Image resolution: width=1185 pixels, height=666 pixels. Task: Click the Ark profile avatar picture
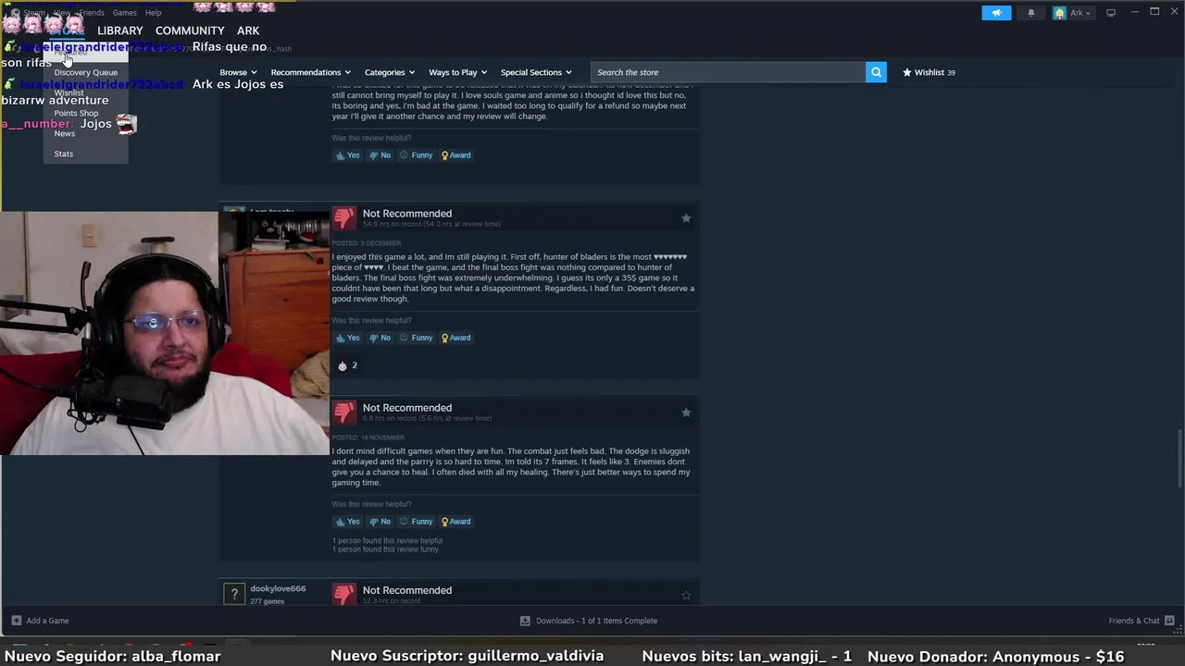point(1059,13)
